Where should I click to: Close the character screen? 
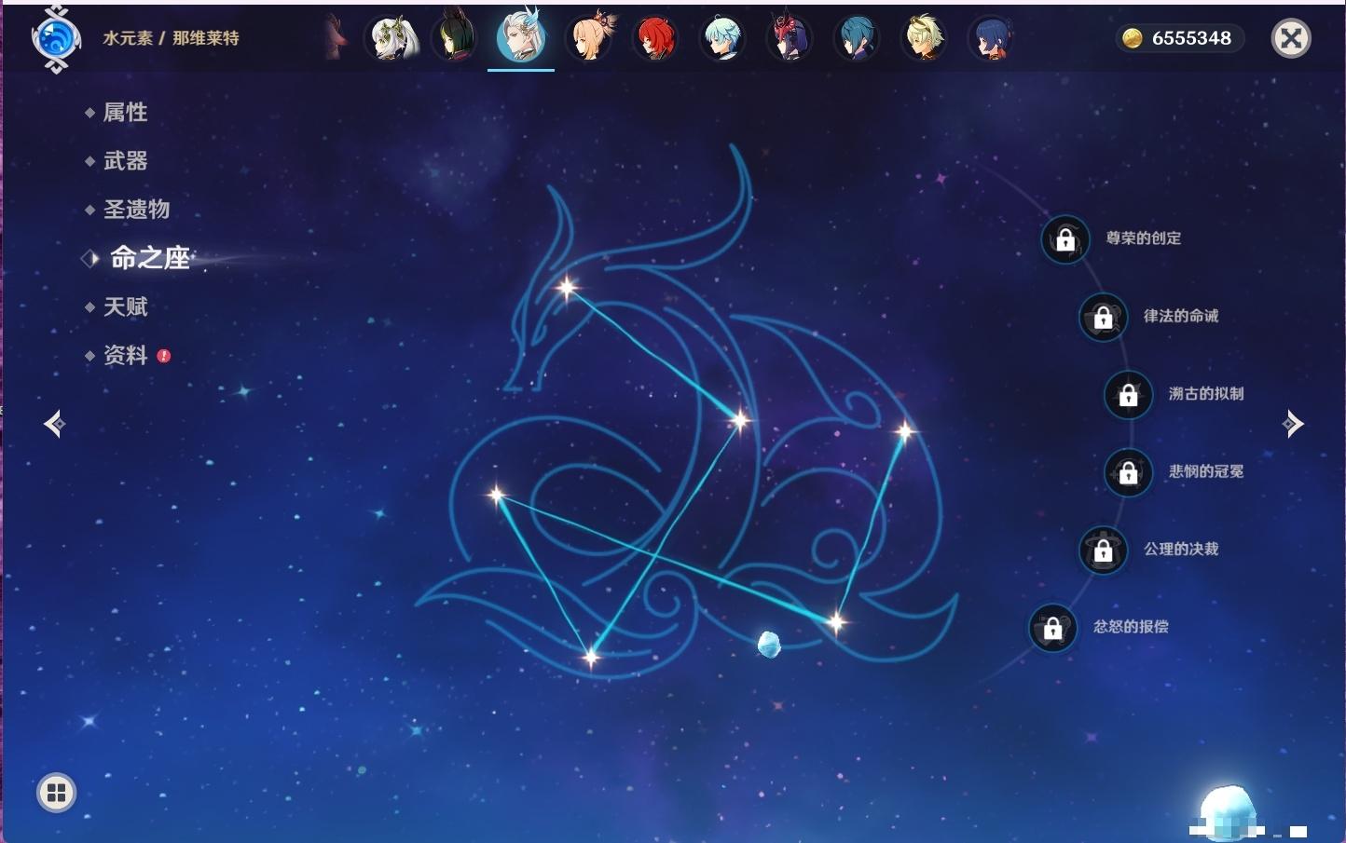(x=1291, y=38)
